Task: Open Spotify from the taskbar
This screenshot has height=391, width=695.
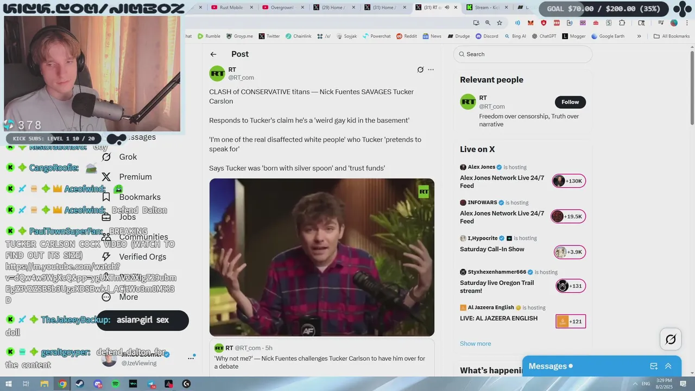Action: click(115, 384)
